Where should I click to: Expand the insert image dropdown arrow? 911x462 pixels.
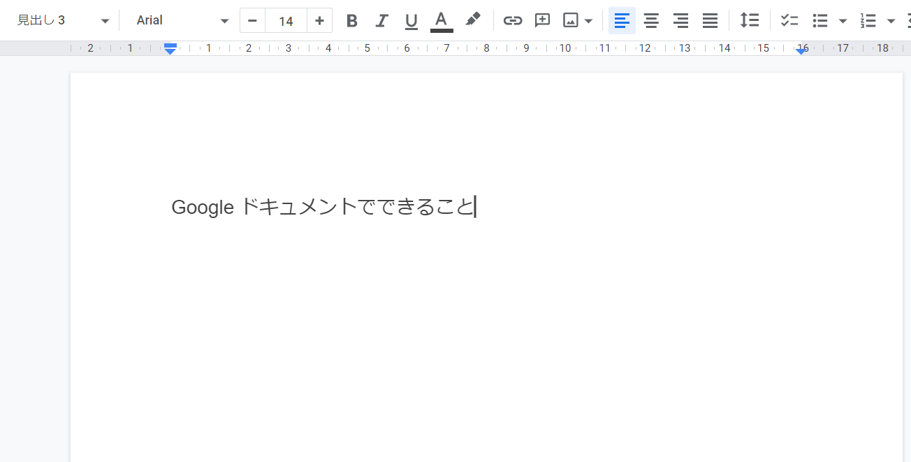click(x=588, y=21)
